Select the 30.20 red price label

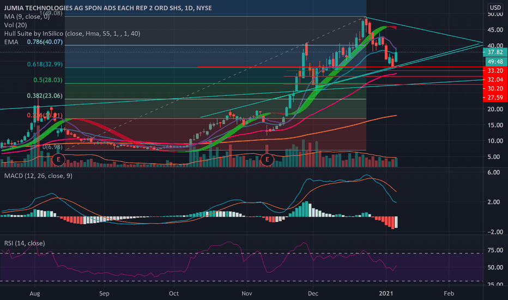[495, 88]
